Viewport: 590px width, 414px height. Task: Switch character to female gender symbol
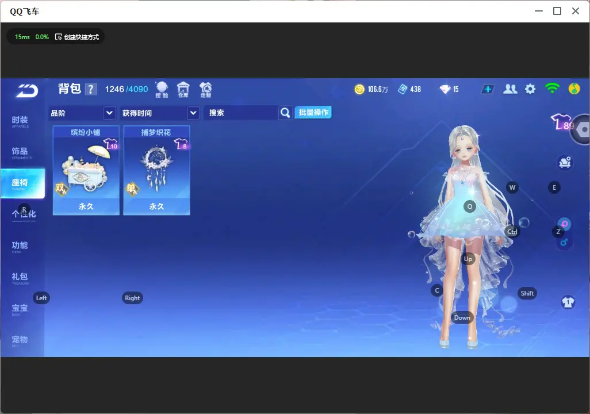565,224
